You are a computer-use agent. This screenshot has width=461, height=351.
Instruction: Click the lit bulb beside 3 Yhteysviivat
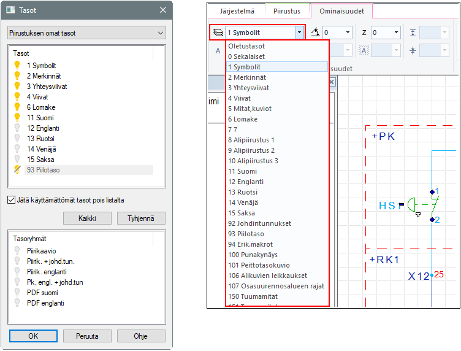(x=17, y=86)
